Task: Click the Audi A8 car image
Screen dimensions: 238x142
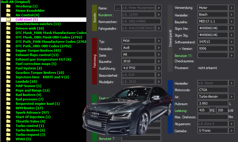Action: click(x=127, y=111)
